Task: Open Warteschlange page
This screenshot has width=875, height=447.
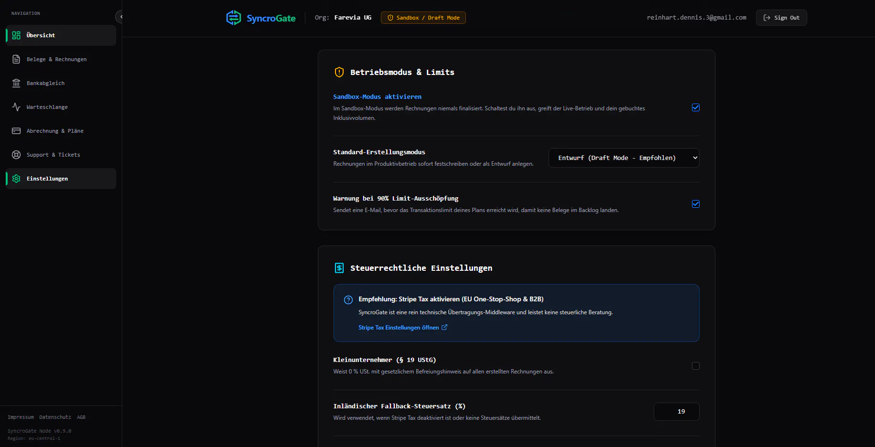Action: click(x=61, y=107)
